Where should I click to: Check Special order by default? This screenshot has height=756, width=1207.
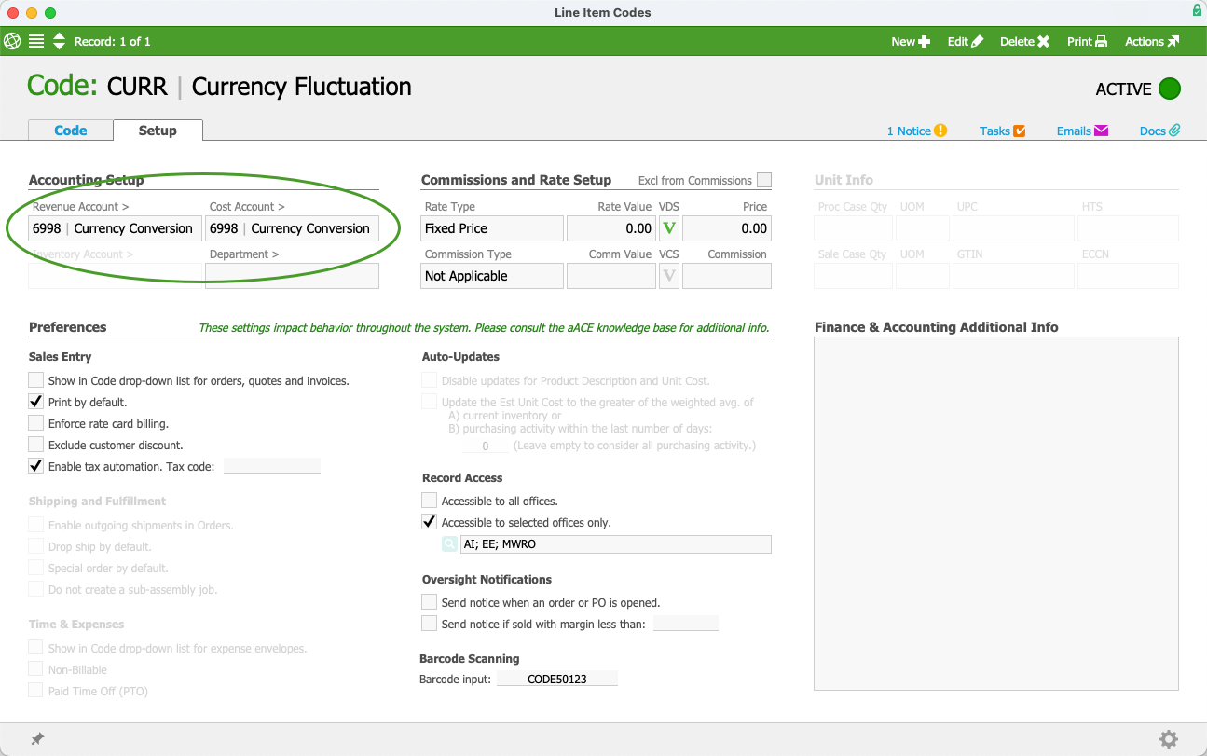click(36, 568)
